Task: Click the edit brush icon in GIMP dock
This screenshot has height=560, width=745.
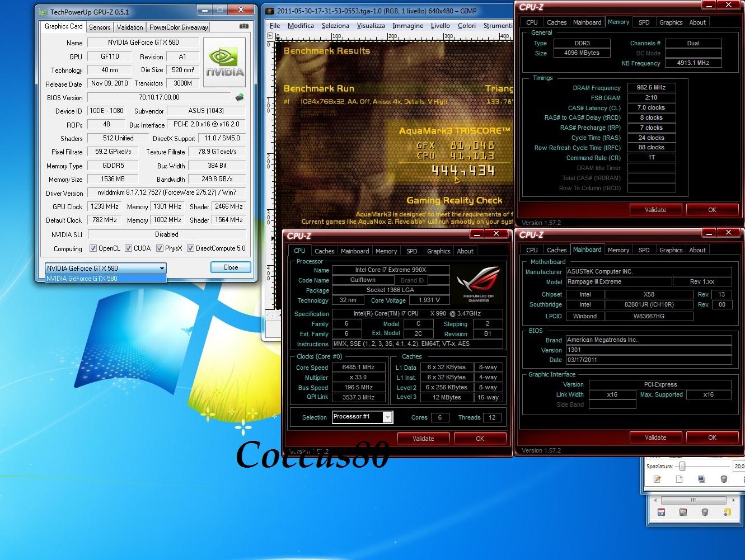Action: [657, 479]
